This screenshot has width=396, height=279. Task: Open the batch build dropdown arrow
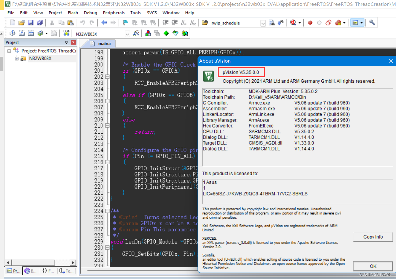46,34
